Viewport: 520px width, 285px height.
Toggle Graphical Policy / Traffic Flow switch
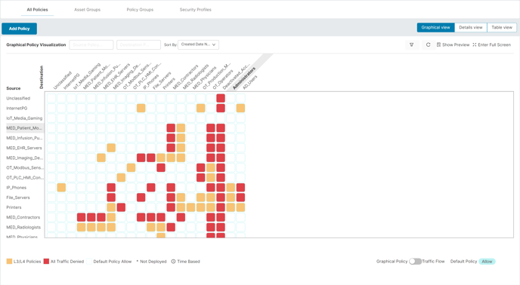click(x=415, y=262)
